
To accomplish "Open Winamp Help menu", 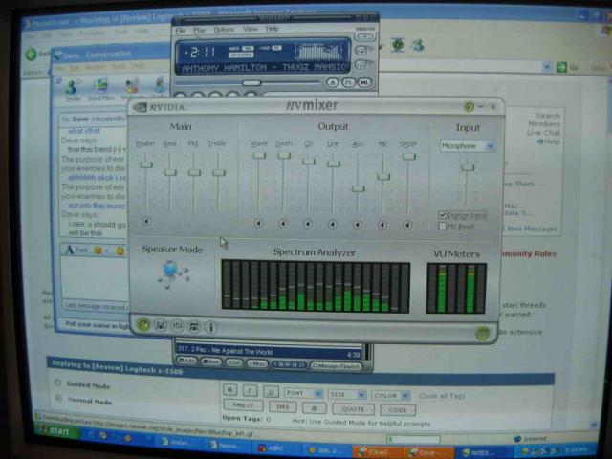I will [272, 29].
